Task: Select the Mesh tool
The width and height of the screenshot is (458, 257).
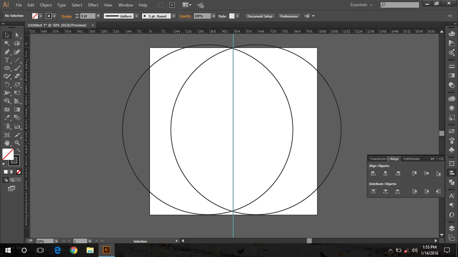Action: click(x=7, y=110)
